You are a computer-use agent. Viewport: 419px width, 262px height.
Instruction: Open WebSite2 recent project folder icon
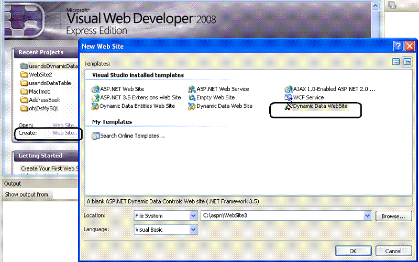[24, 74]
